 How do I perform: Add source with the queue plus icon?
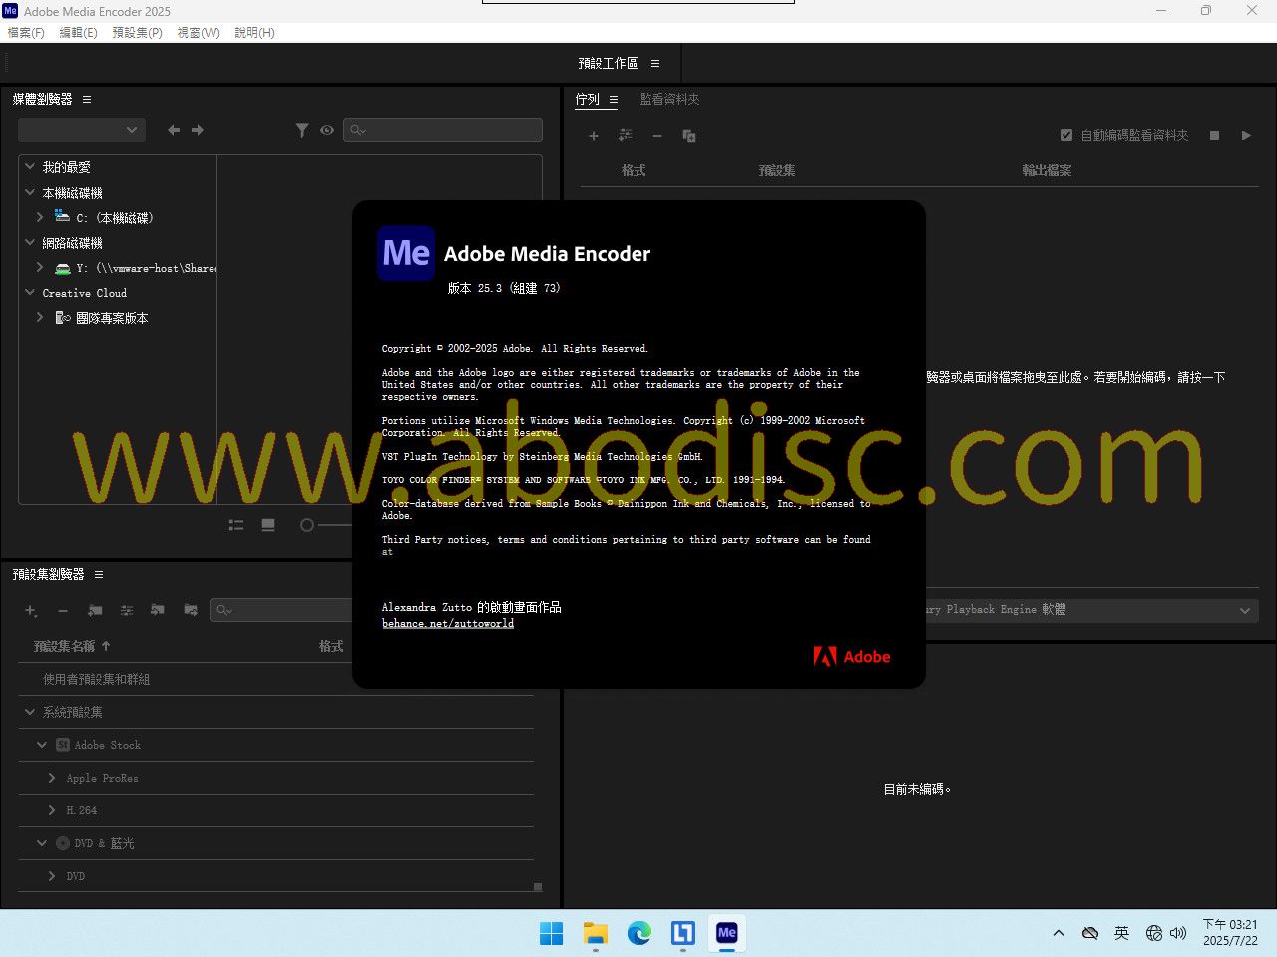pyautogui.click(x=594, y=136)
